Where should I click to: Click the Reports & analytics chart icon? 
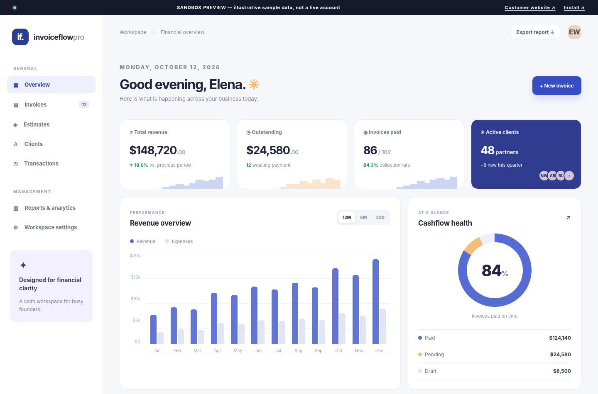coord(16,208)
